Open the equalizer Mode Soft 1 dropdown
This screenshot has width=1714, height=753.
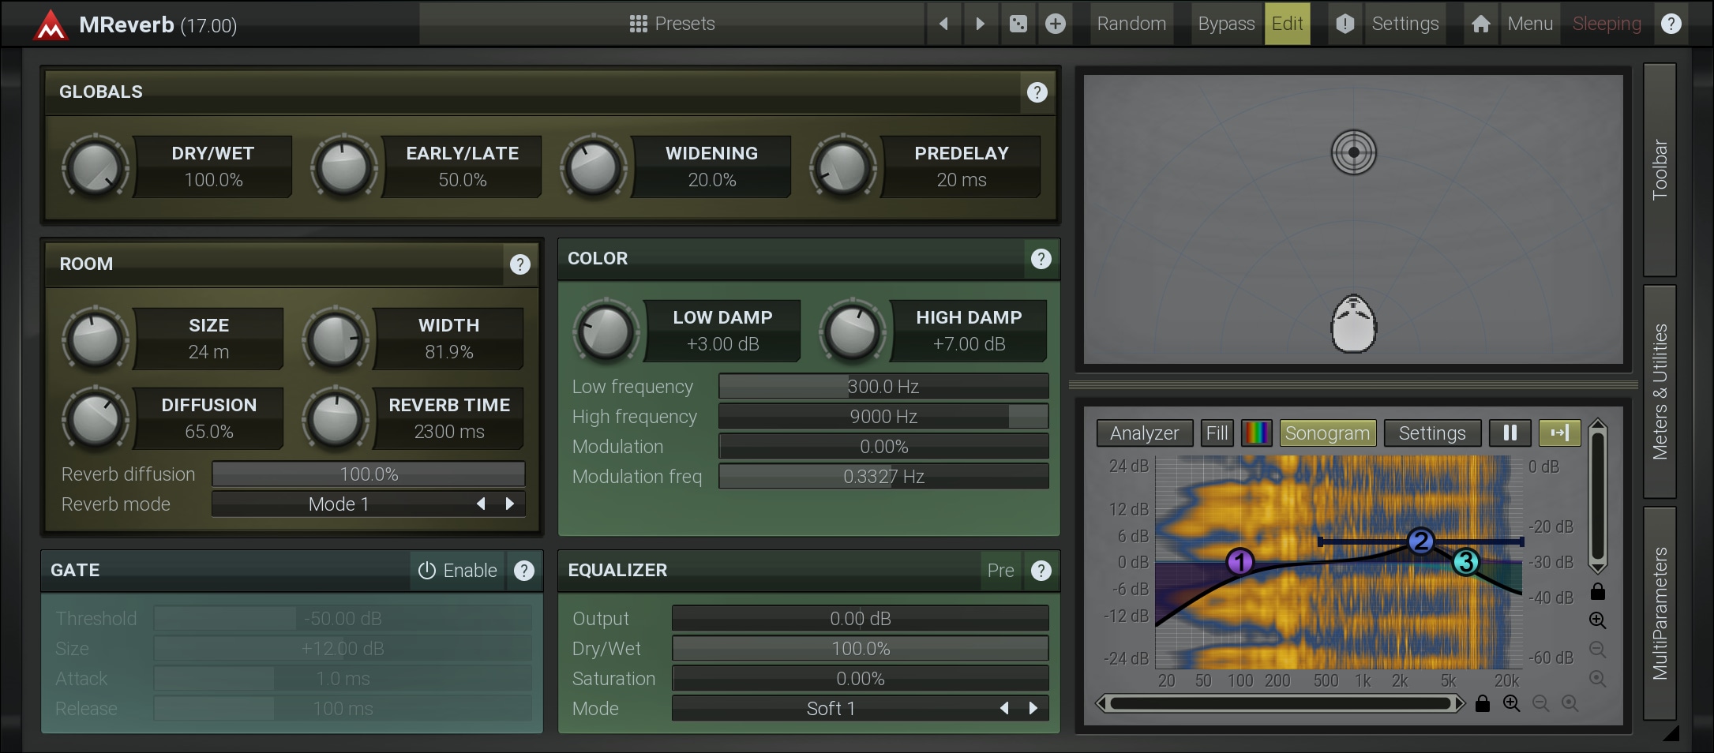pos(831,709)
